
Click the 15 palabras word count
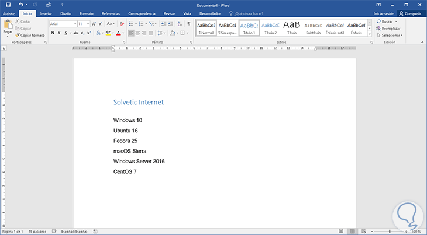coord(37,232)
